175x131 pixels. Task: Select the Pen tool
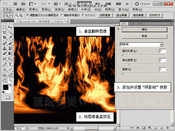(x=4, y=64)
